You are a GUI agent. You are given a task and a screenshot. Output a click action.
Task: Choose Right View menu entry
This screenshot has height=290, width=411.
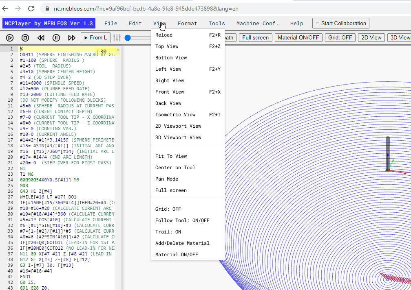coord(188,81)
